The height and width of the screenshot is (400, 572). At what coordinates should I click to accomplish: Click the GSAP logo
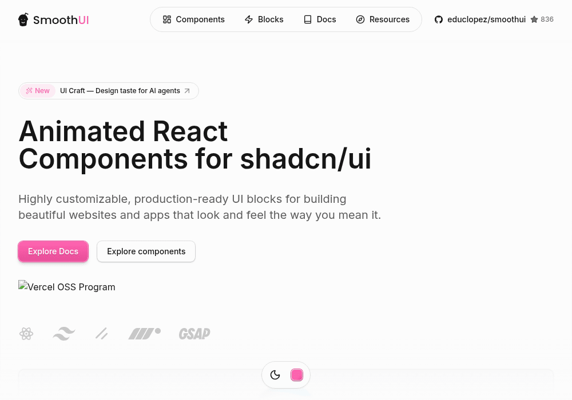pyautogui.click(x=194, y=334)
